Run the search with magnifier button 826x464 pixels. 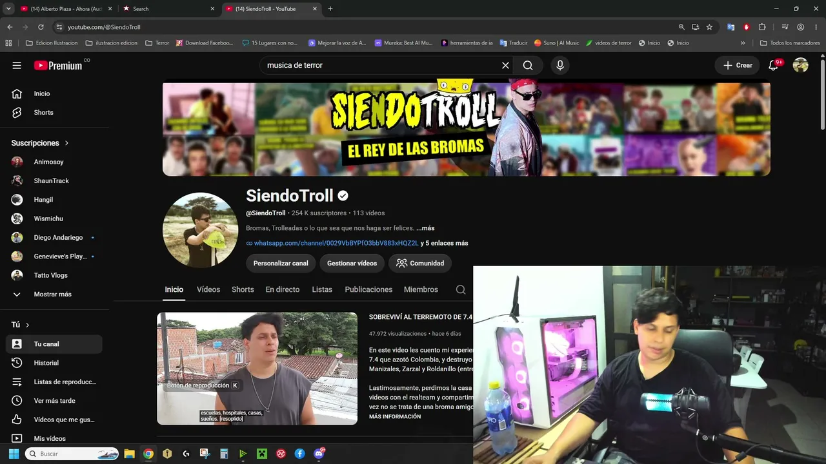coord(528,65)
